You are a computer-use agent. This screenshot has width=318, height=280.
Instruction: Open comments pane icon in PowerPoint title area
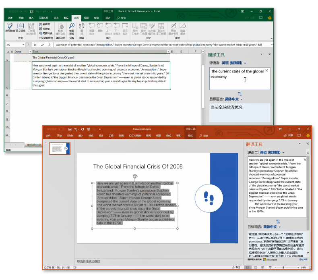pos(299,135)
